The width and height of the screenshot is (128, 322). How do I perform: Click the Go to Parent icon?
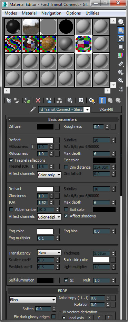pyautogui.click(x=110, y=100)
